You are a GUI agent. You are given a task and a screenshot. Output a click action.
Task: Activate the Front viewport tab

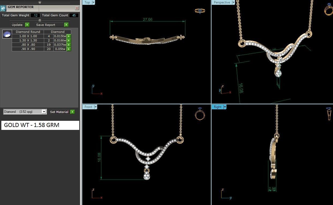pyautogui.click(x=88, y=107)
